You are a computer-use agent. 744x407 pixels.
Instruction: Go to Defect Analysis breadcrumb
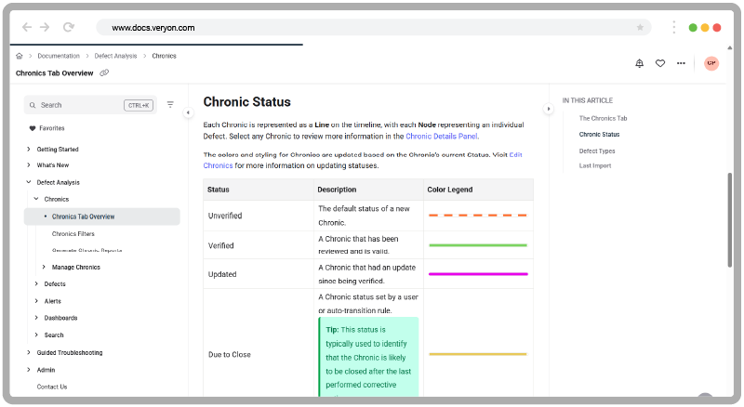115,56
